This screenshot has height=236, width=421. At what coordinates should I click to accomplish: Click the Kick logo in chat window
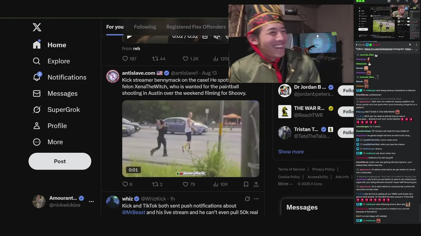pyautogui.click(x=360, y=1)
